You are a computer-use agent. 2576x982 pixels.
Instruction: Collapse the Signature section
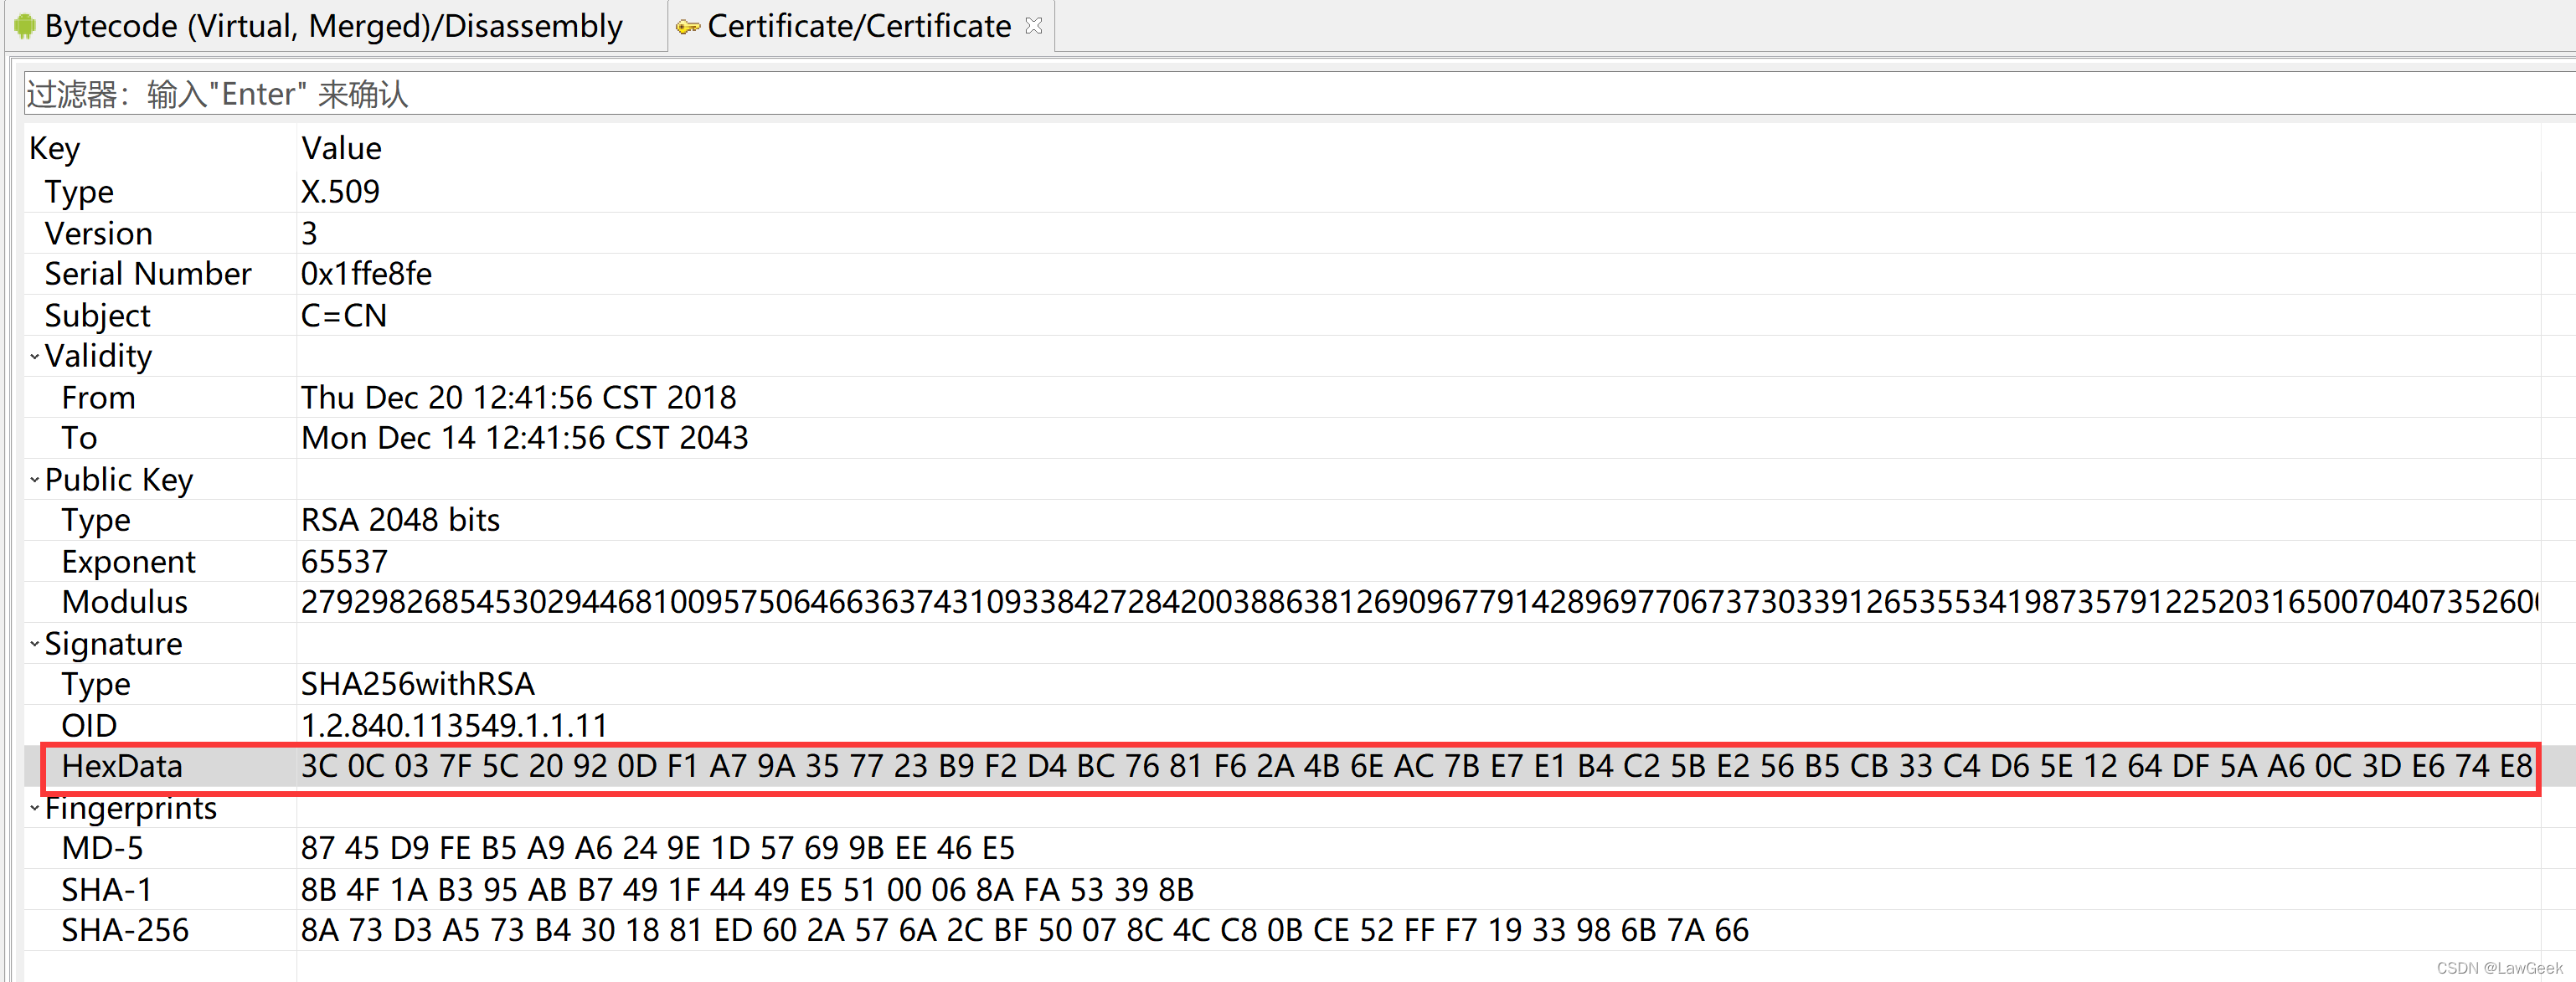click(x=34, y=644)
